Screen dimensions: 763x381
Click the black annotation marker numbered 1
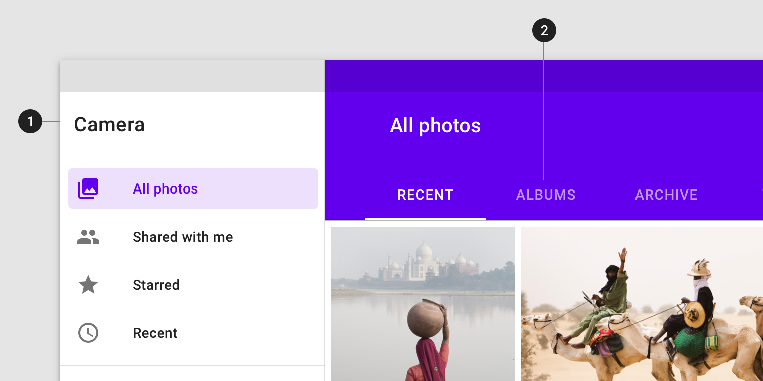click(x=30, y=121)
